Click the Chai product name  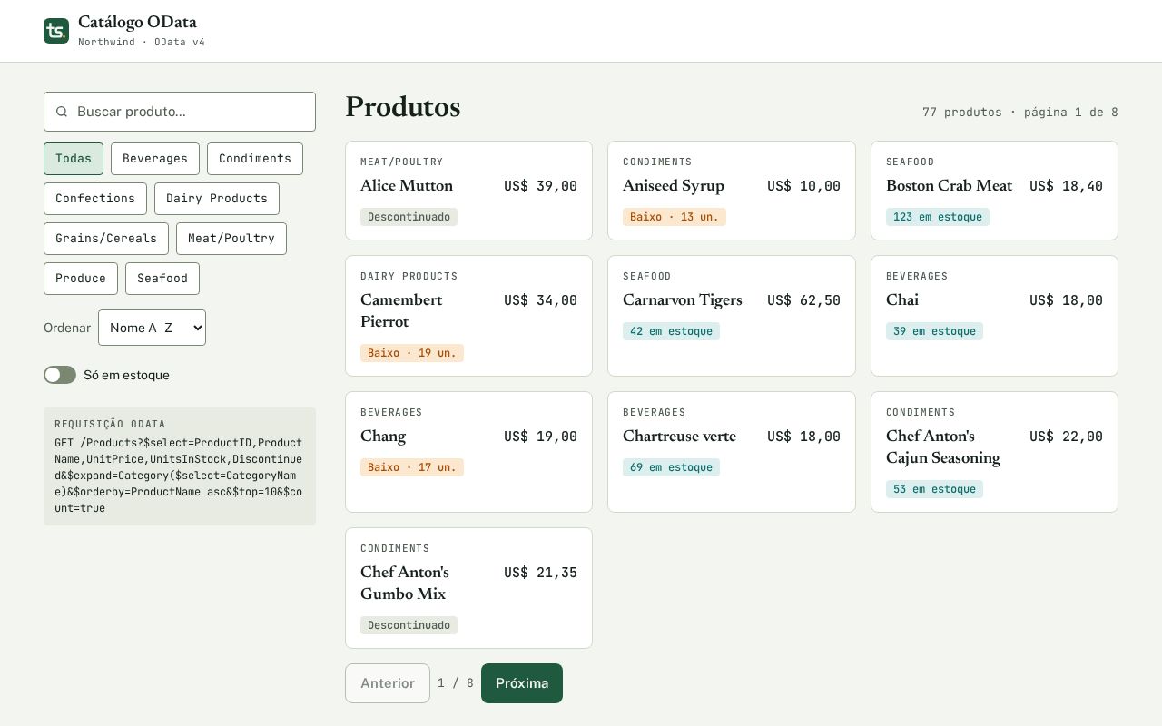(902, 300)
